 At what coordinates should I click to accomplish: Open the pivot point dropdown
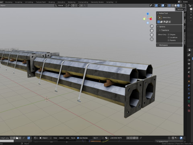69,6
